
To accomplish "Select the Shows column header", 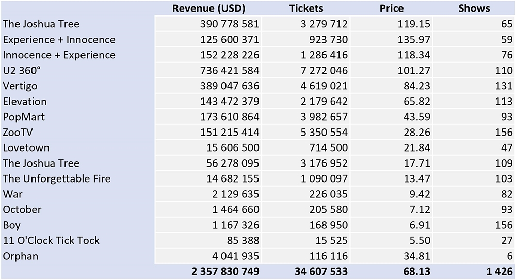I will pyautogui.click(x=474, y=8).
